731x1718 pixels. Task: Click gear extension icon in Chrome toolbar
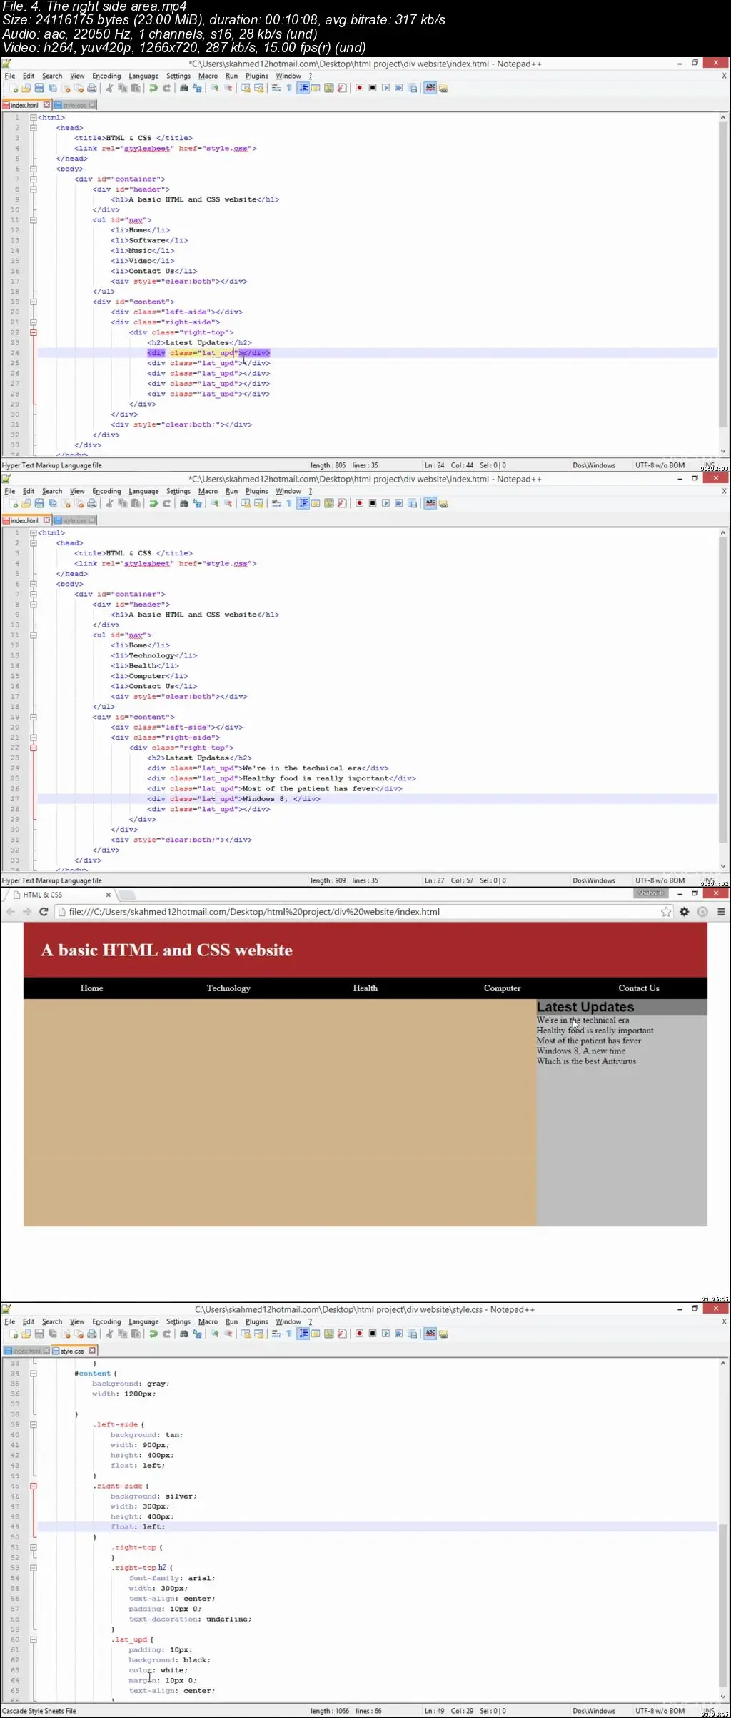tap(684, 912)
